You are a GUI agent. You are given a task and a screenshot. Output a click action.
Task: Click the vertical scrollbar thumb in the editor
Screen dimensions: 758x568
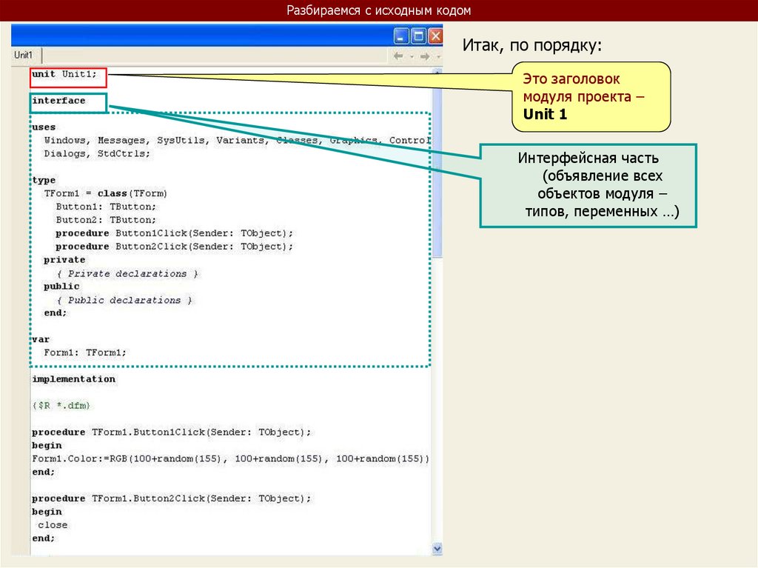437,167
